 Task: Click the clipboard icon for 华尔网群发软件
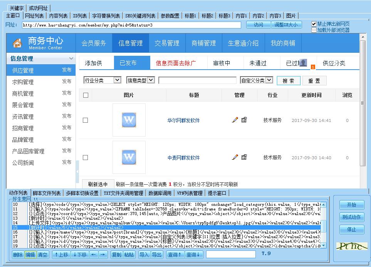pos(244,120)
